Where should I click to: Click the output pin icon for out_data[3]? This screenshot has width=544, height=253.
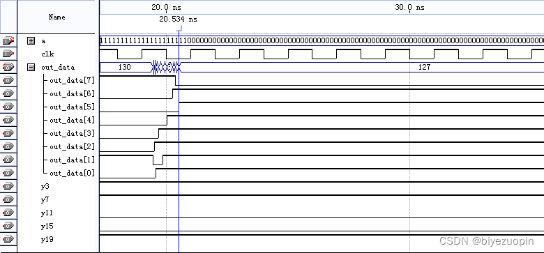click(x=8, y=133)
